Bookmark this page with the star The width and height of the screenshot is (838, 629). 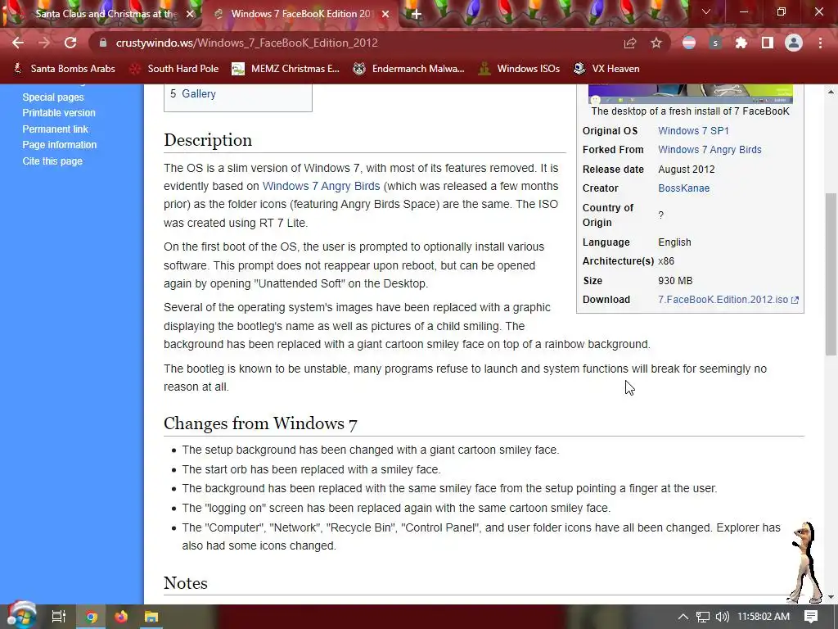(656, 43)
